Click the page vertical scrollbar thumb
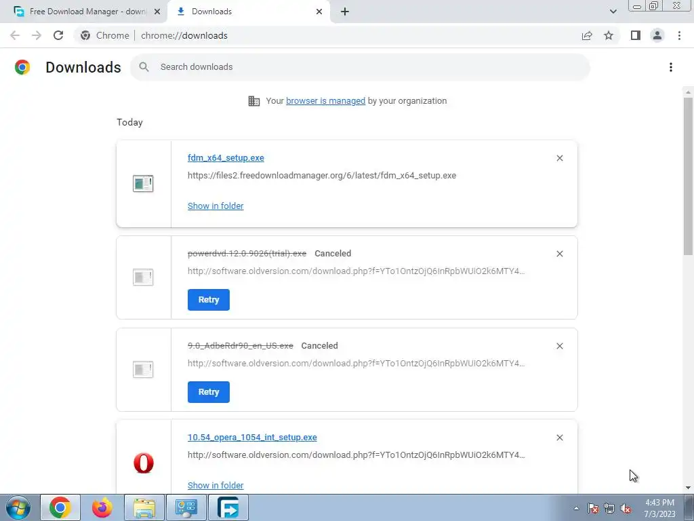The height and width of the screenshot is (521, 694). (688, 176)
